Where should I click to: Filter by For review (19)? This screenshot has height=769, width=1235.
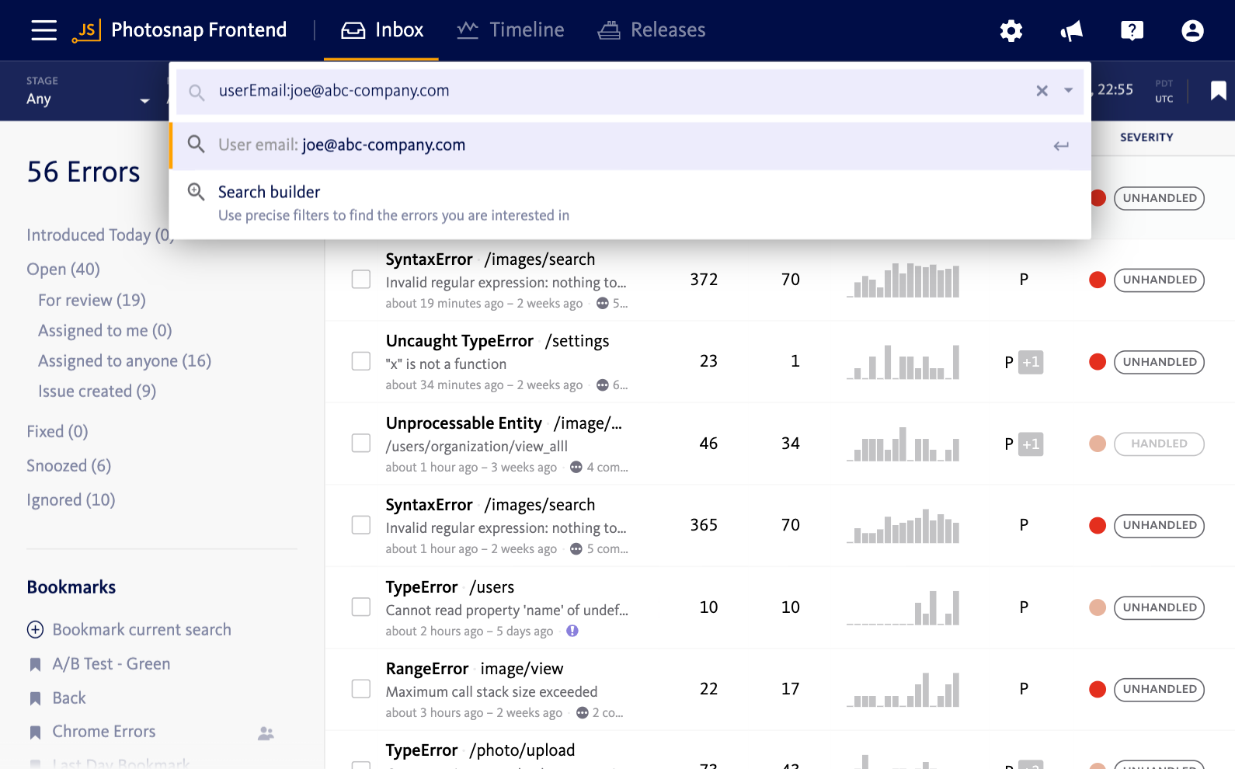[x=92, y=301]
